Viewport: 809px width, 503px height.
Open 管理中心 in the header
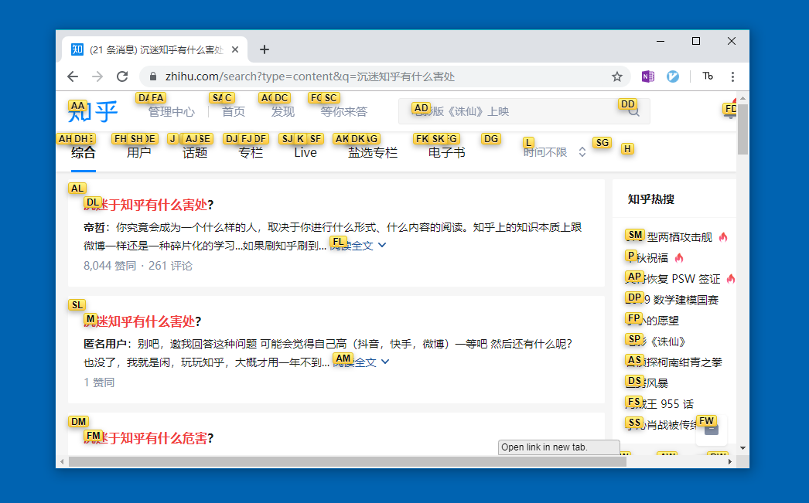[x=171, y=112]
